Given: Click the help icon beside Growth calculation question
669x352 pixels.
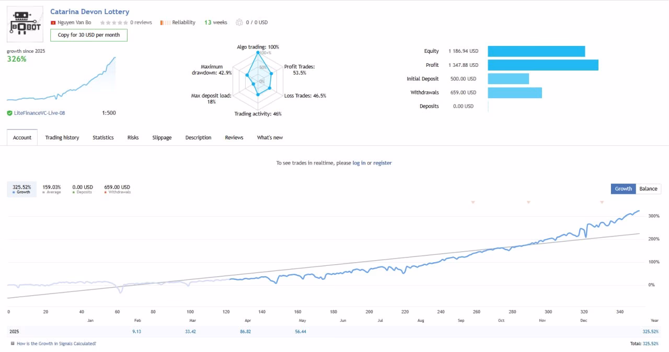Looking at the screenshot, I should 13,344.
